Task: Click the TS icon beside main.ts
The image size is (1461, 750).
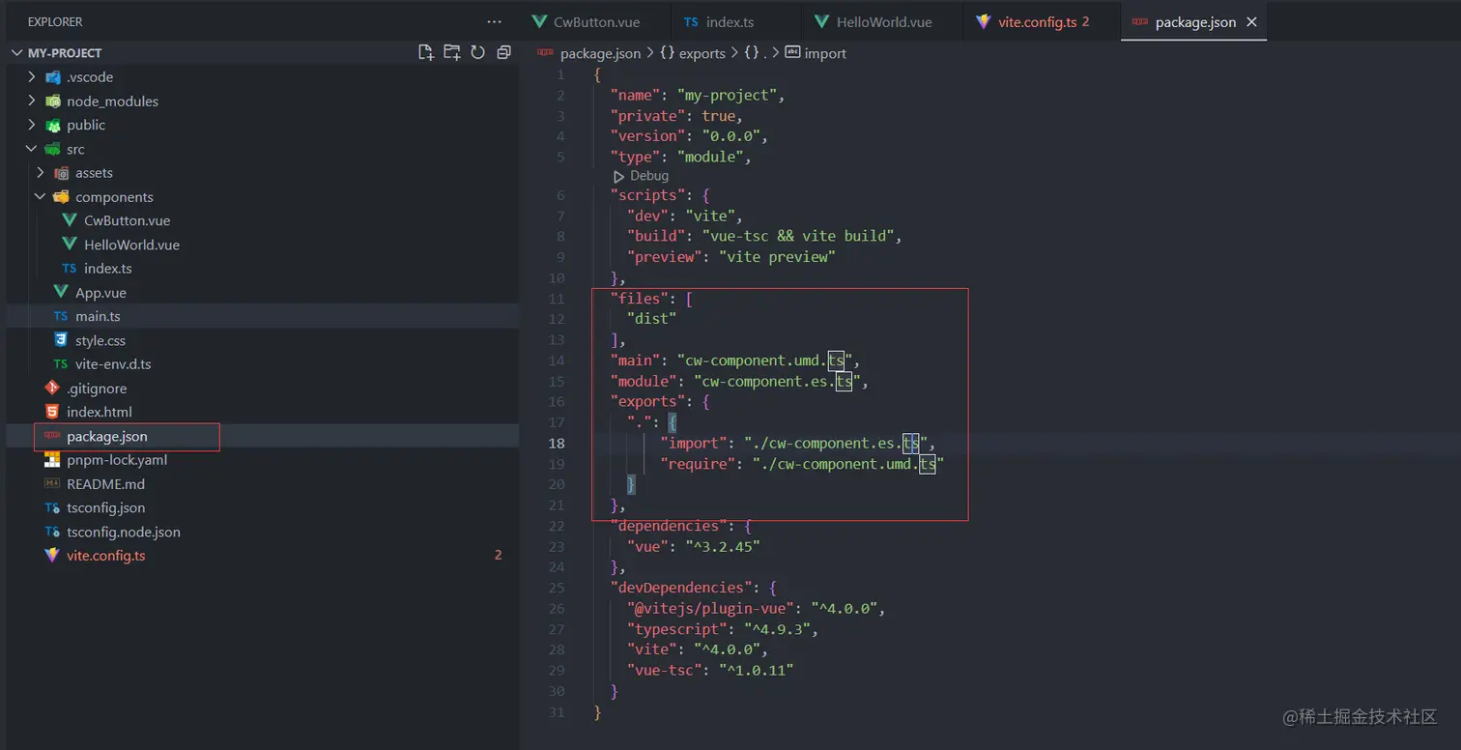Action: tap(61, 316)
